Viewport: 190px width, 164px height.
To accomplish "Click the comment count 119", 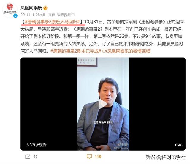I will [x=98, y=157].
